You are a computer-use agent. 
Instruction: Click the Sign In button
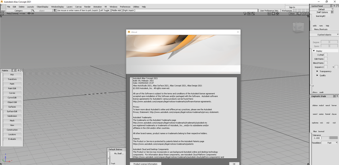tap(292, 7)
